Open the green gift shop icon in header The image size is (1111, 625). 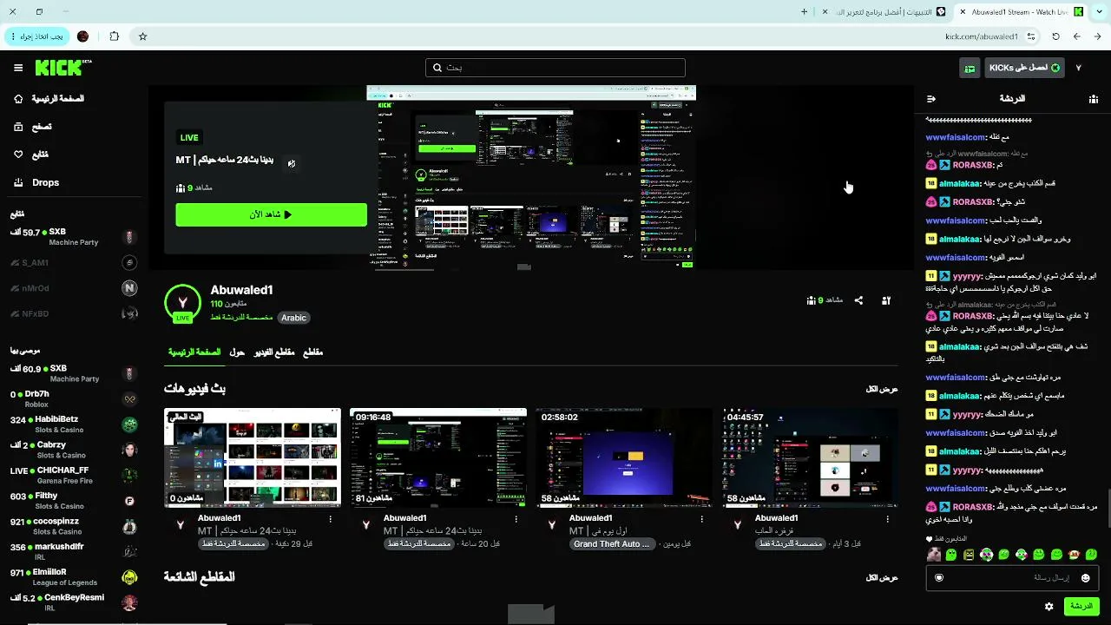pyautogui.click(x=970, y=68)
